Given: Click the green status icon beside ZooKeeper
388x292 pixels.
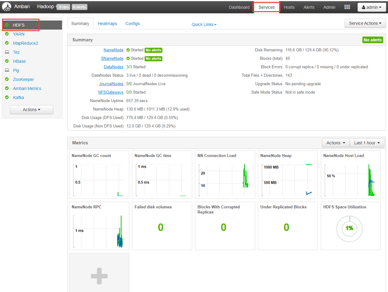Looking at the screenshot, I should (7, 79).
